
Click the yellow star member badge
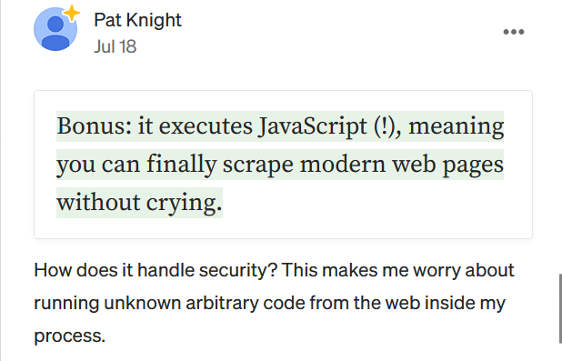tap(72, 14)
